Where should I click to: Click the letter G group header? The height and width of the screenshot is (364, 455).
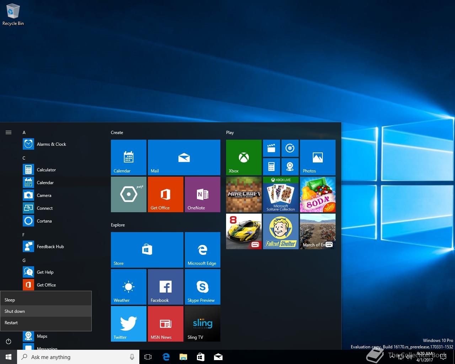coord(24,260)
